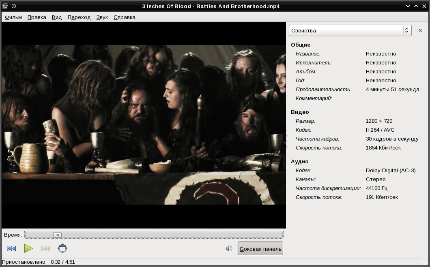
Task: Click the next track skip icon
Action: pos(45,248)
